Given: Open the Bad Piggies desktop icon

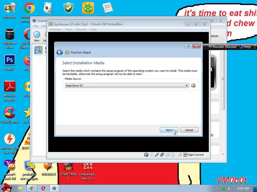Looking at the screenshot, I should (88, 8).
